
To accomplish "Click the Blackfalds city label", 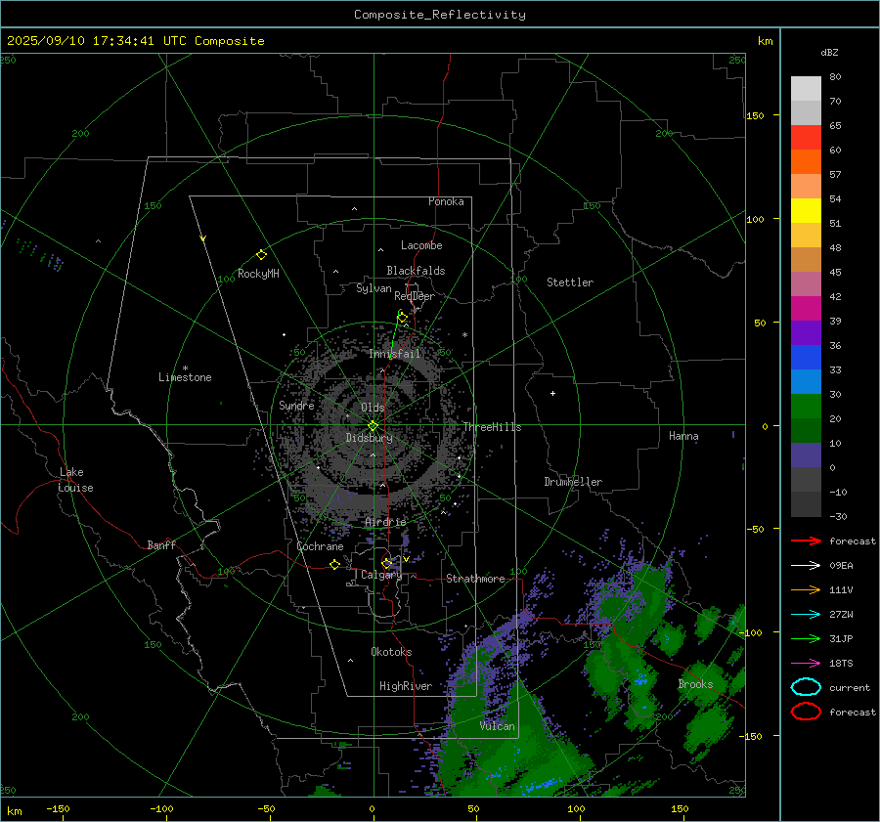I will [416, 271].
